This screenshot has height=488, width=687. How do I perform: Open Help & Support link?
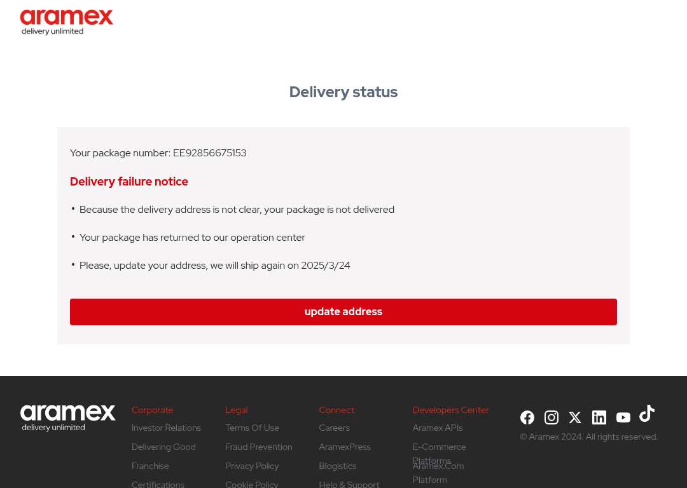[349, 484]
